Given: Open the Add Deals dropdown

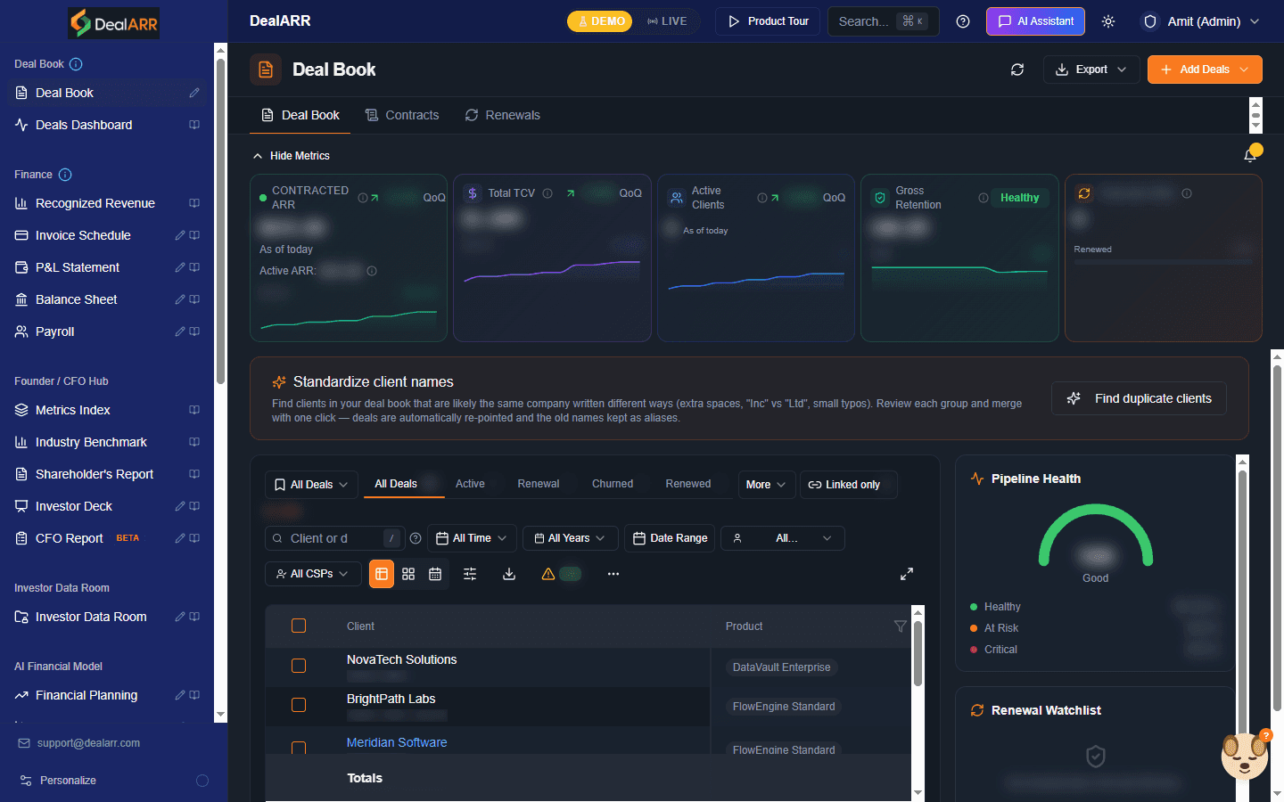Looking at the screenshot, I should (1205, 70).
